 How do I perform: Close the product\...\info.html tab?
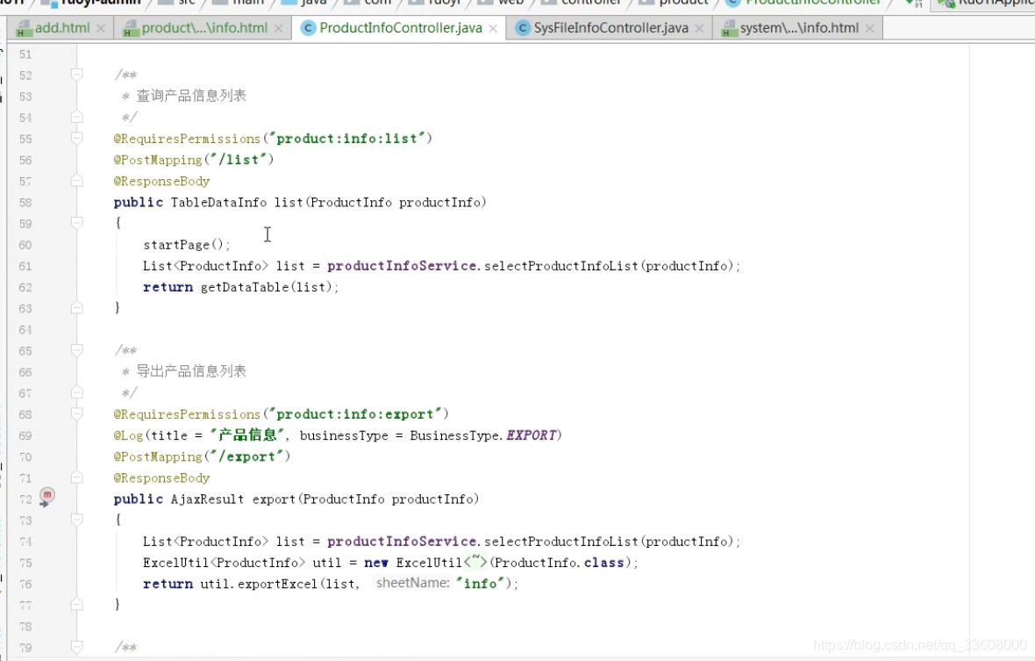click(279, 28)
